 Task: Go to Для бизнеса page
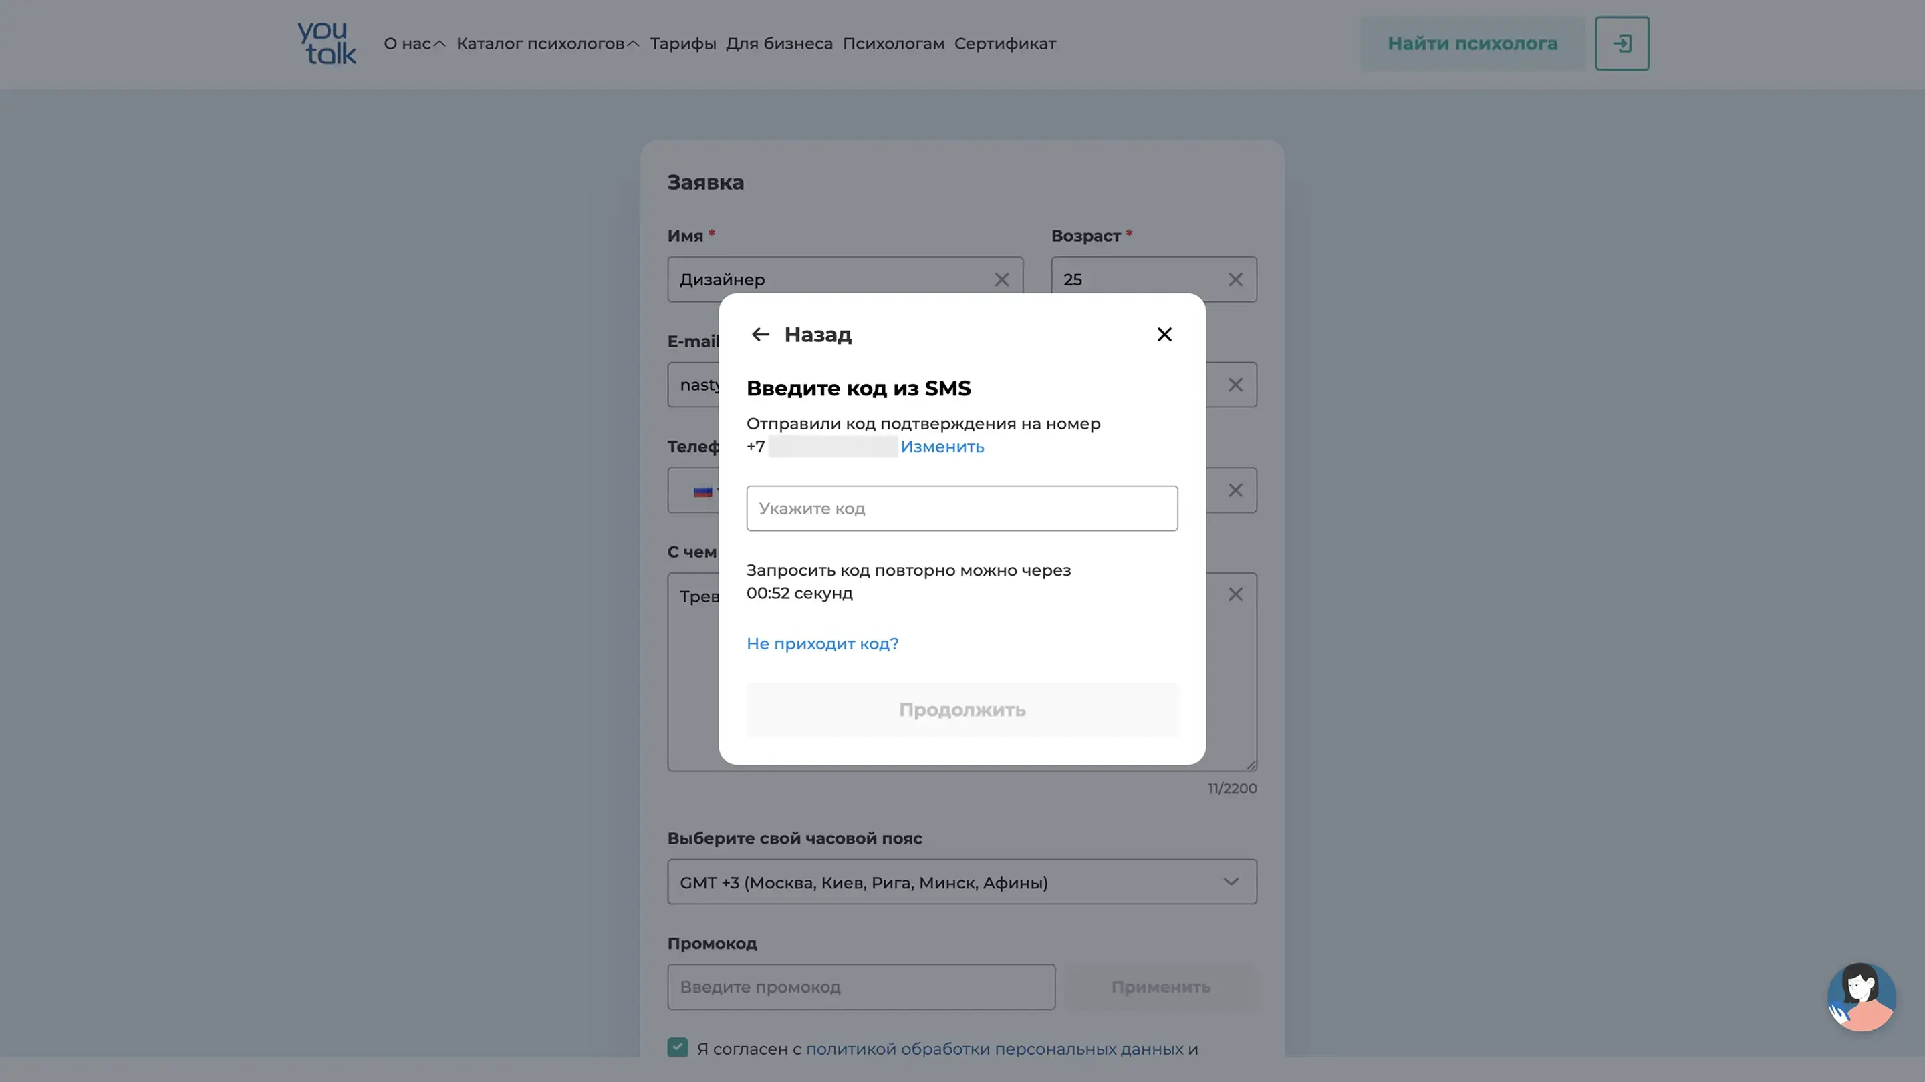(x=779, y=44)
